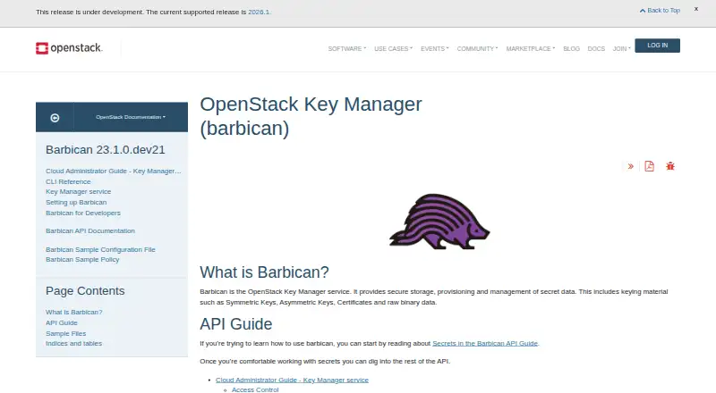This screenshot has width=716, height=393.
Task: Expand the Community menu
Action: pos(477,49)
